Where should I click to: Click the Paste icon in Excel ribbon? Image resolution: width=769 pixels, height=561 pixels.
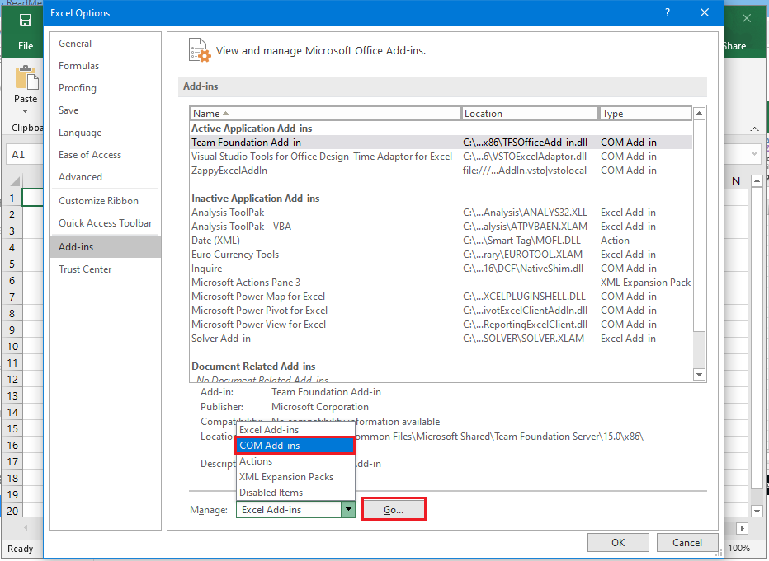(26, 77)
